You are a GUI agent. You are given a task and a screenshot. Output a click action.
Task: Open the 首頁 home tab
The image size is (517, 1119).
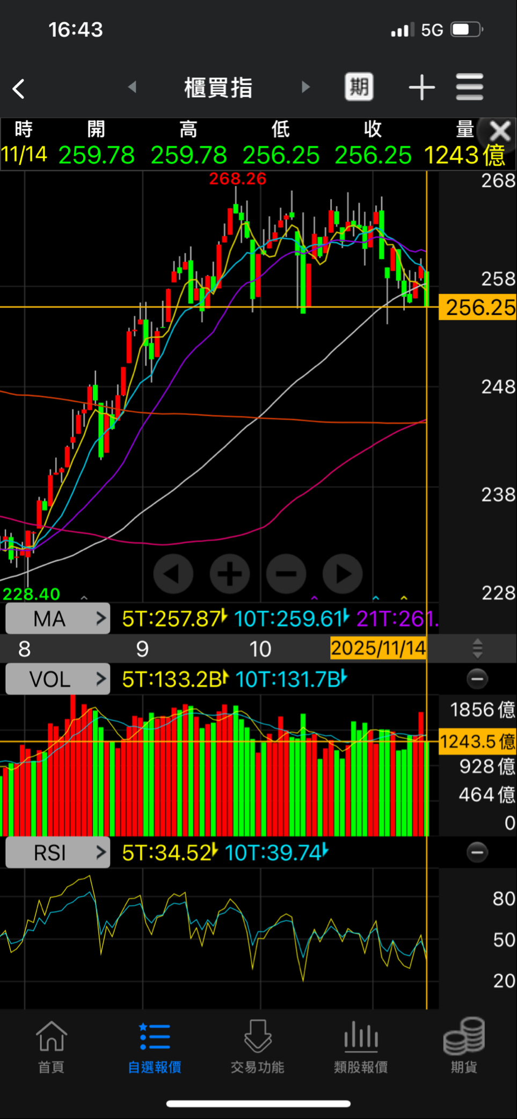tap(52, 1047)
